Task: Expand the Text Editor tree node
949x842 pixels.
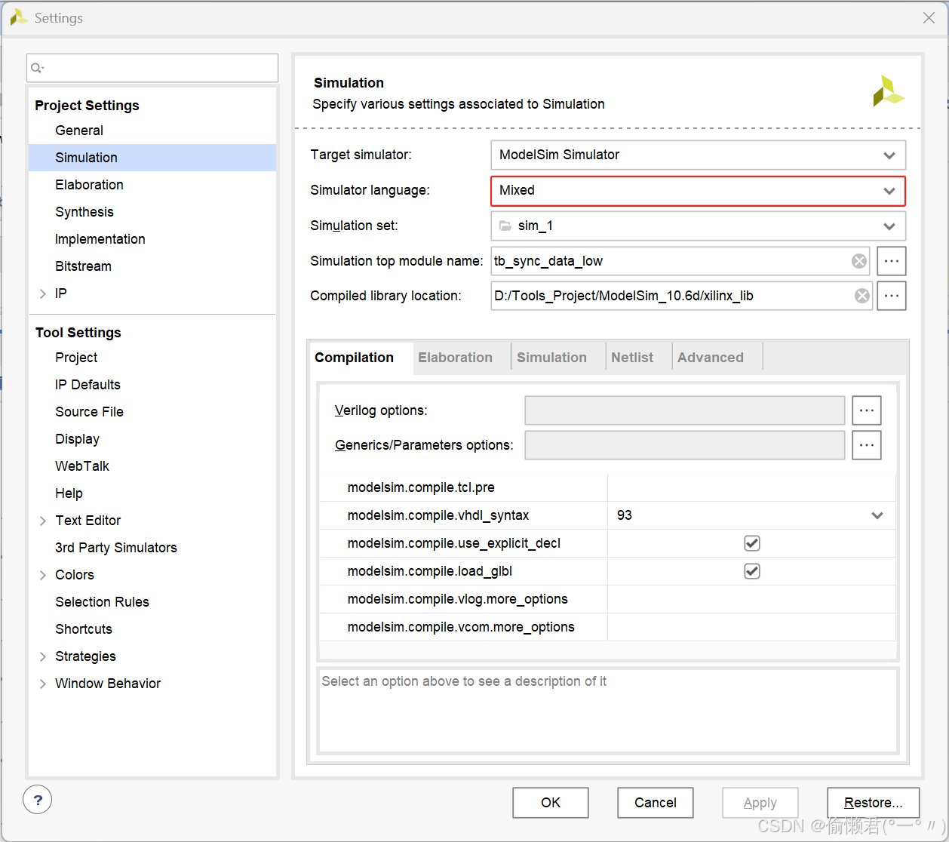Action: coord(43,521)
